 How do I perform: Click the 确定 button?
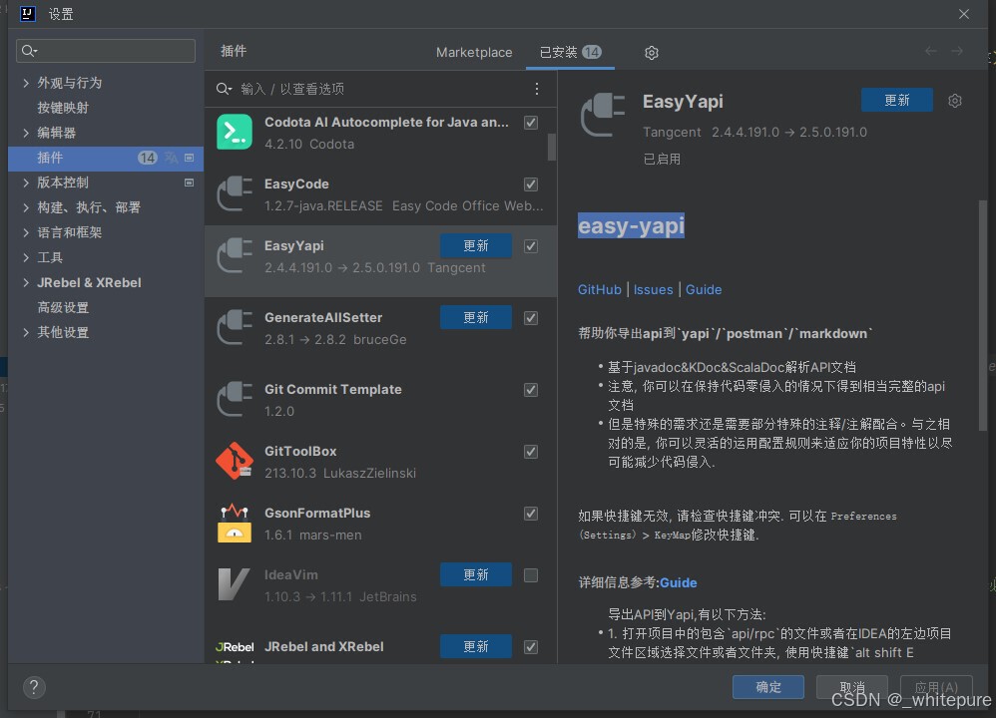[x=768, y=687]
